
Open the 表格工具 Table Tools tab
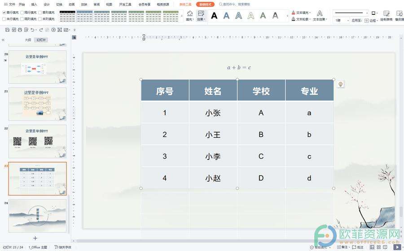pyautogui.click(x=185, y=4)
